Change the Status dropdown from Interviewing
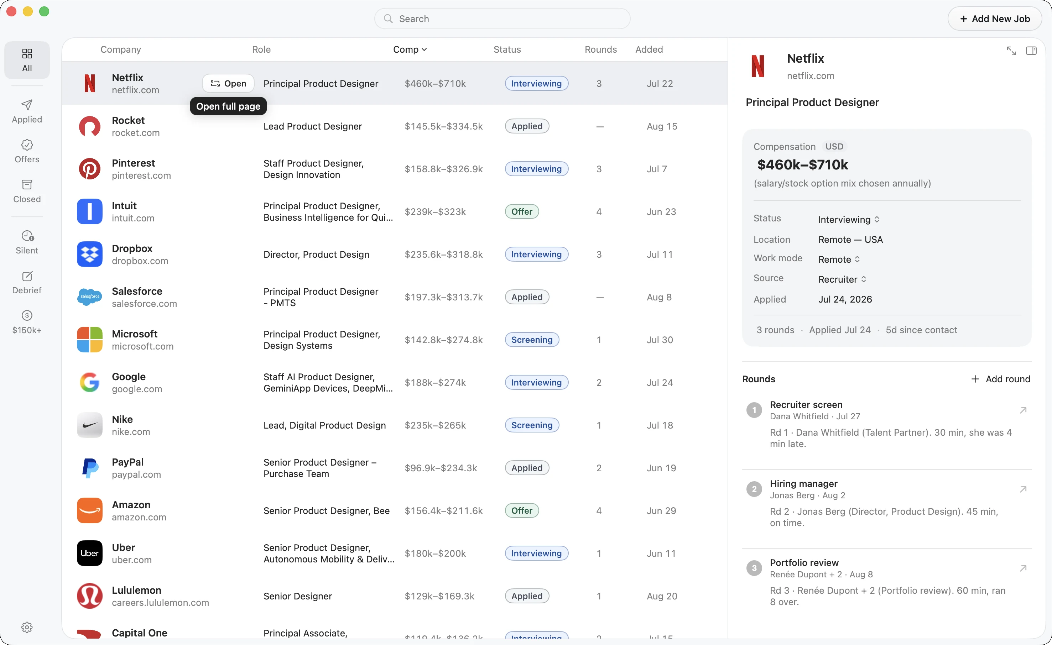The height and width of the screenshot is (645, 1052). tap(849, 219)
